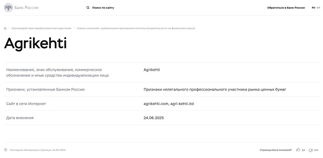The height and width of the screenshot is (158, 323).
Task: Click the clock icon near last update
Action: pos(6,150)
